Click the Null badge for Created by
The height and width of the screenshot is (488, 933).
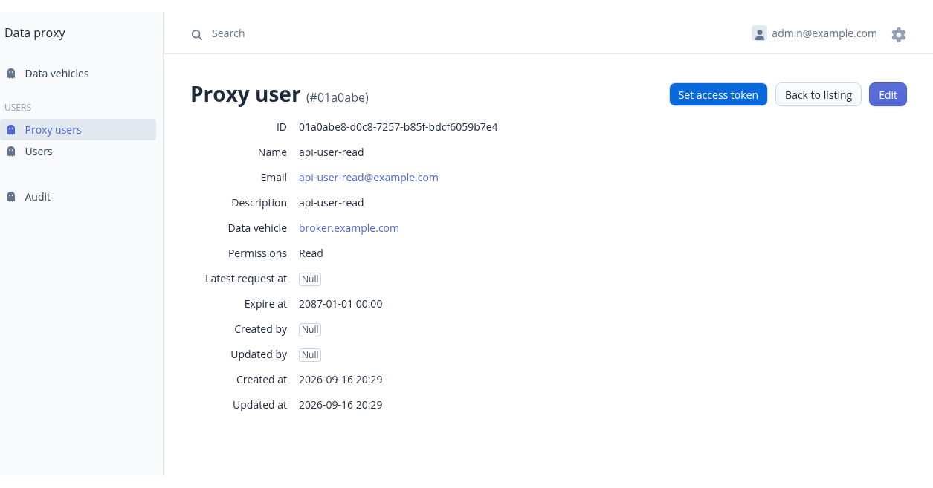tap(310, 330)
